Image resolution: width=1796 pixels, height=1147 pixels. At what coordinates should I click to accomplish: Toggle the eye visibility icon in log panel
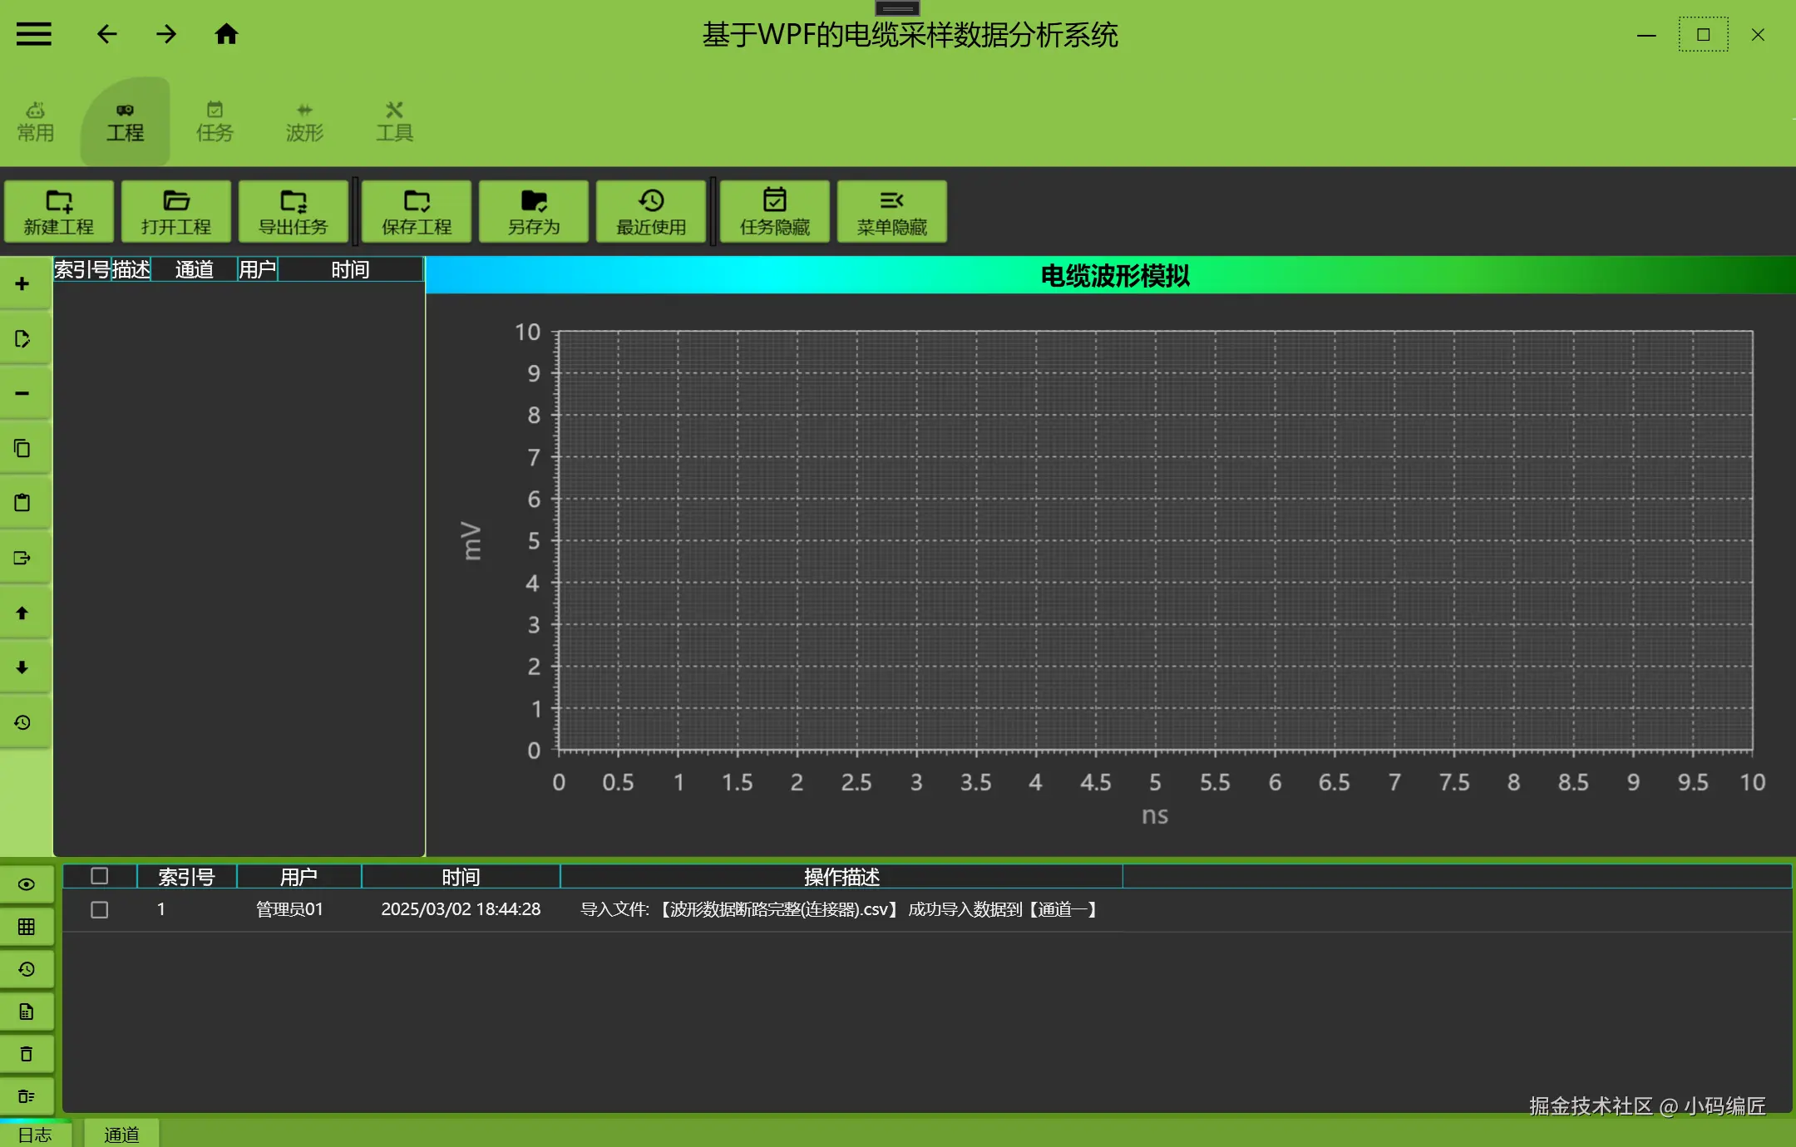[27, 884]
